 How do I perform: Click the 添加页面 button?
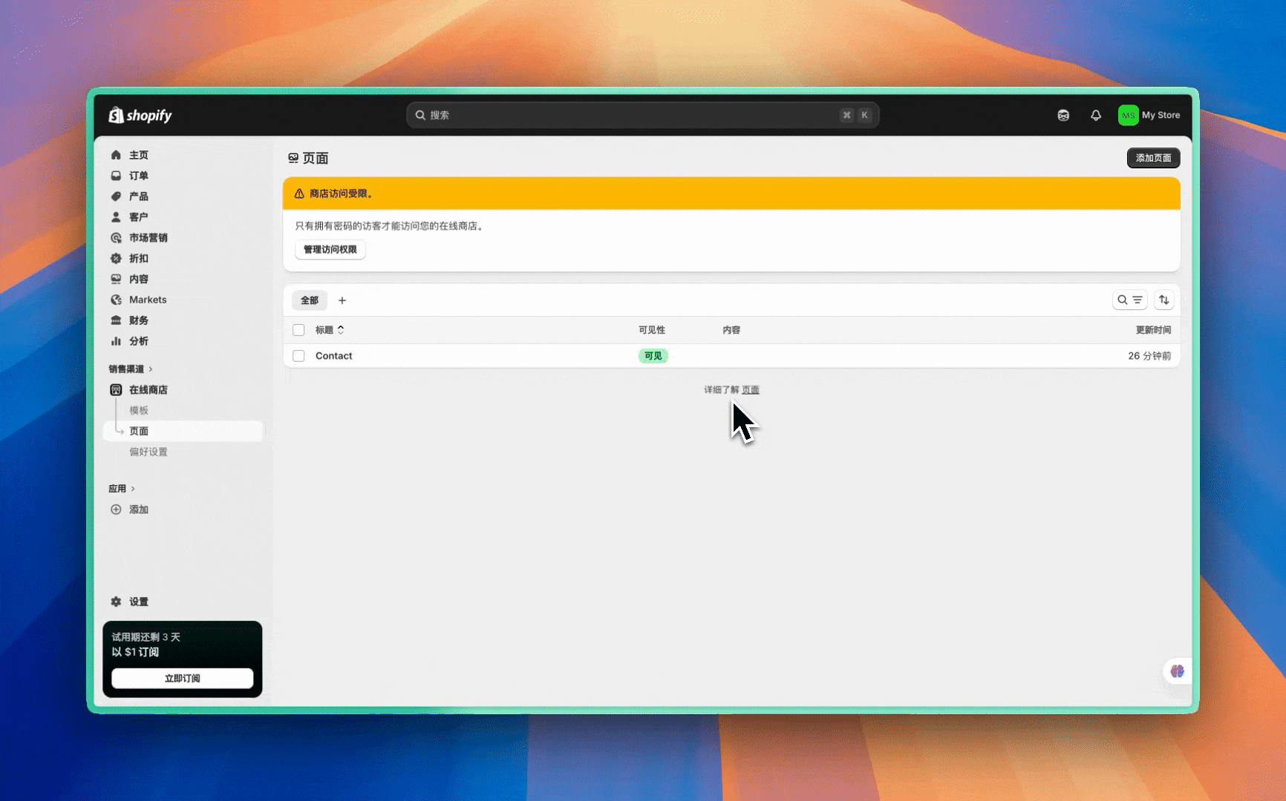pyautogui.click(x=1152, y=158)
